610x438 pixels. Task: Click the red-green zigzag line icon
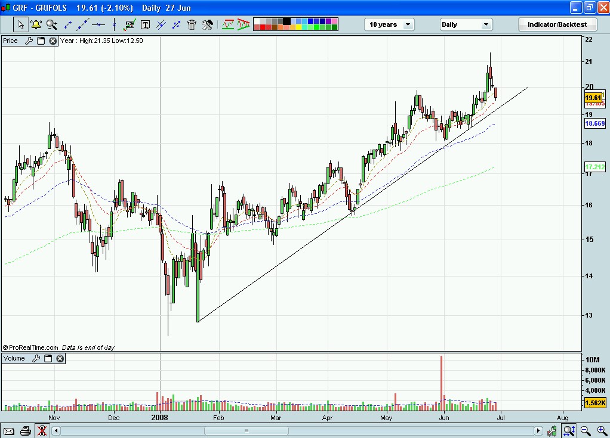[x=228, y=24]
